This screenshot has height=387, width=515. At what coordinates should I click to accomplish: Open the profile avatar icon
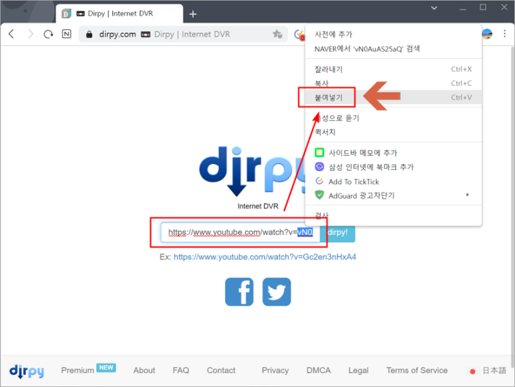[x=487, y=34]
